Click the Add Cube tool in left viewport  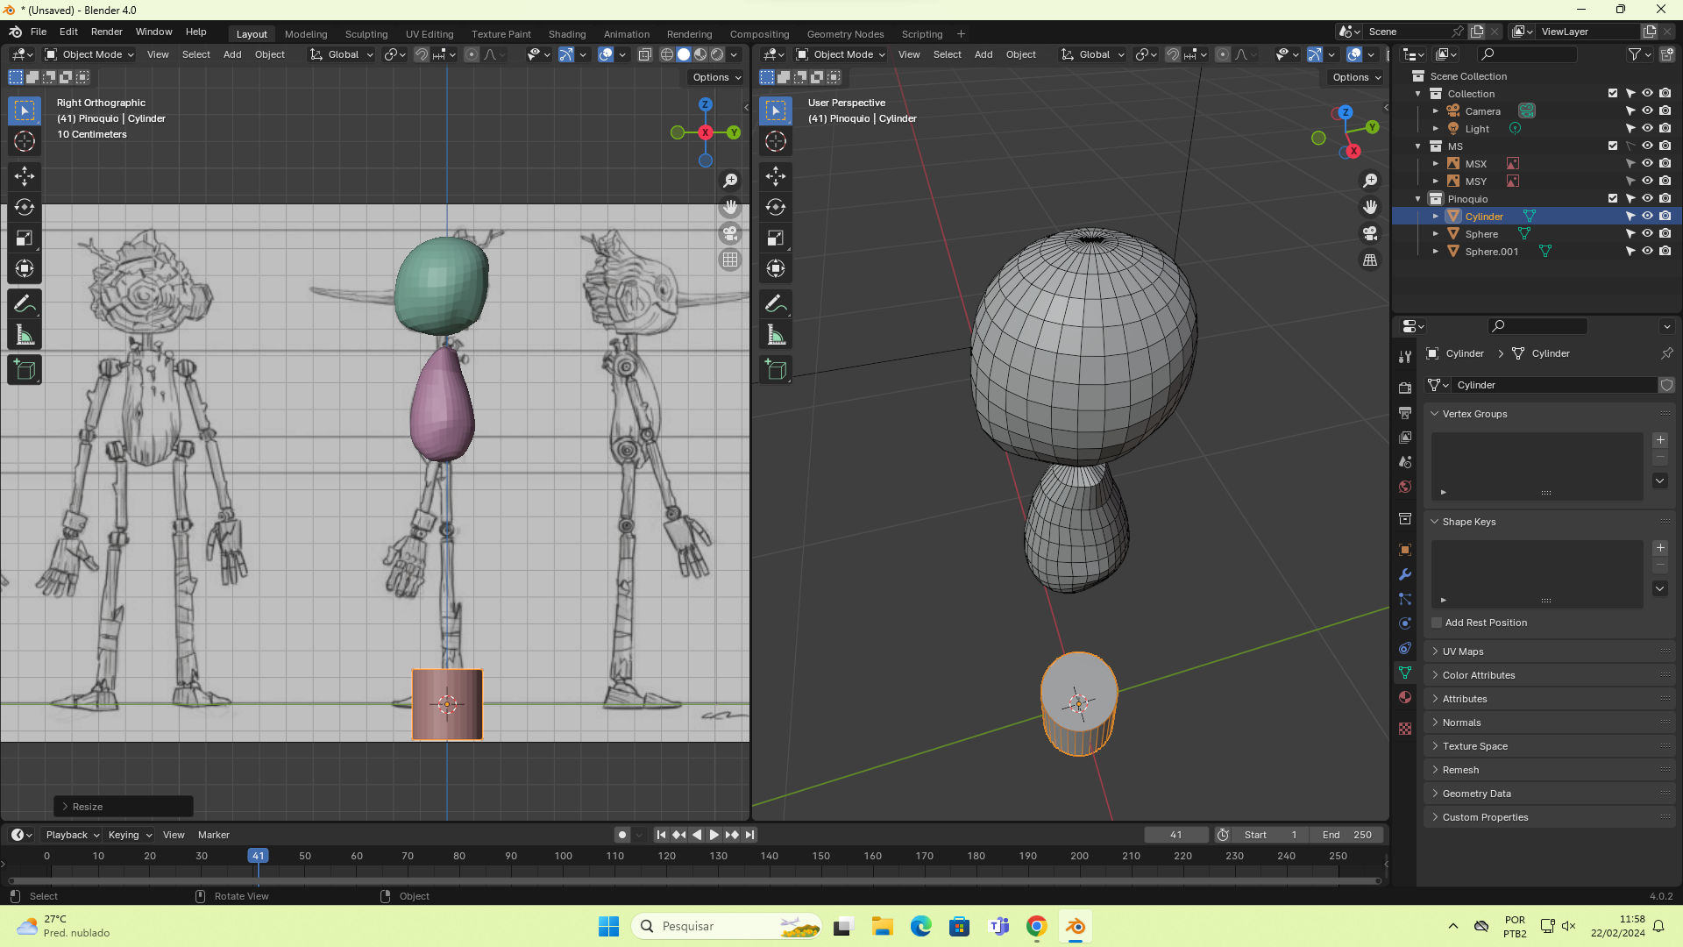point(25,369)
